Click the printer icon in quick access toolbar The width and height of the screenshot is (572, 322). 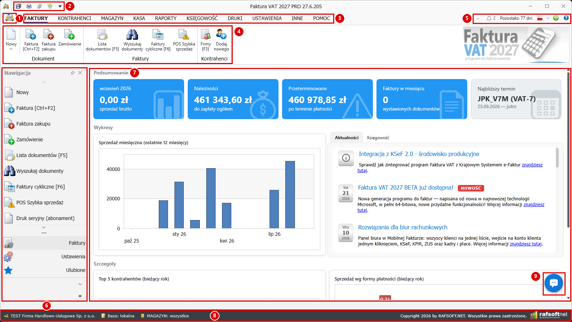29,6
